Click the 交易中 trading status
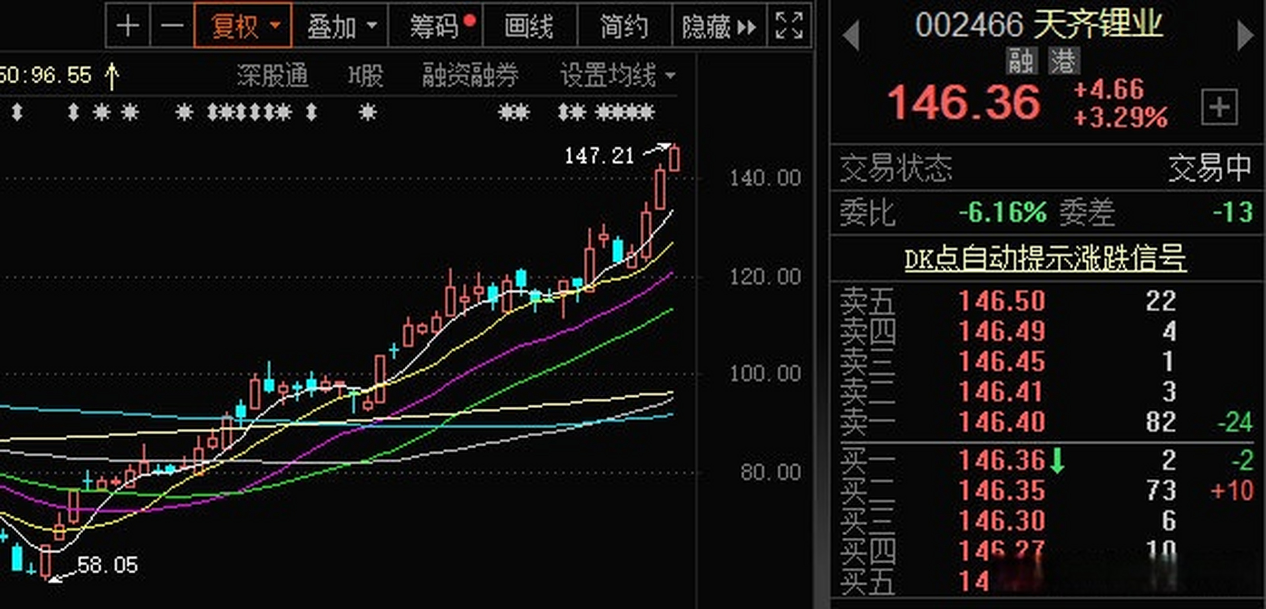 [x=1209, y=168]
